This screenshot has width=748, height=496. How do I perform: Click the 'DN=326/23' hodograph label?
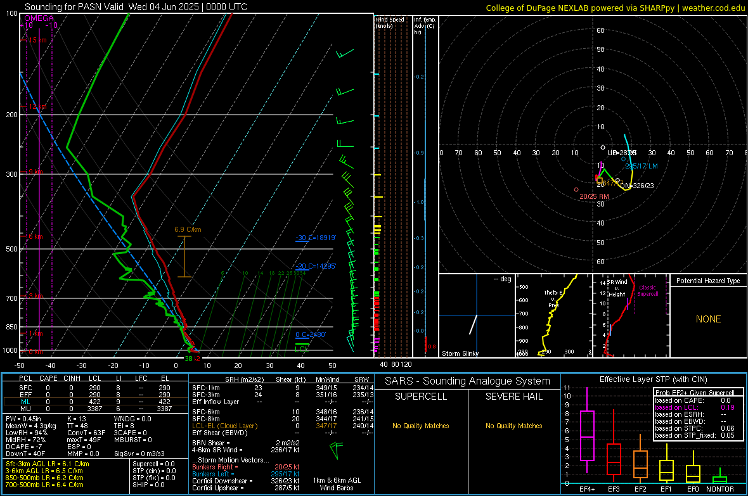click(637, 186)
